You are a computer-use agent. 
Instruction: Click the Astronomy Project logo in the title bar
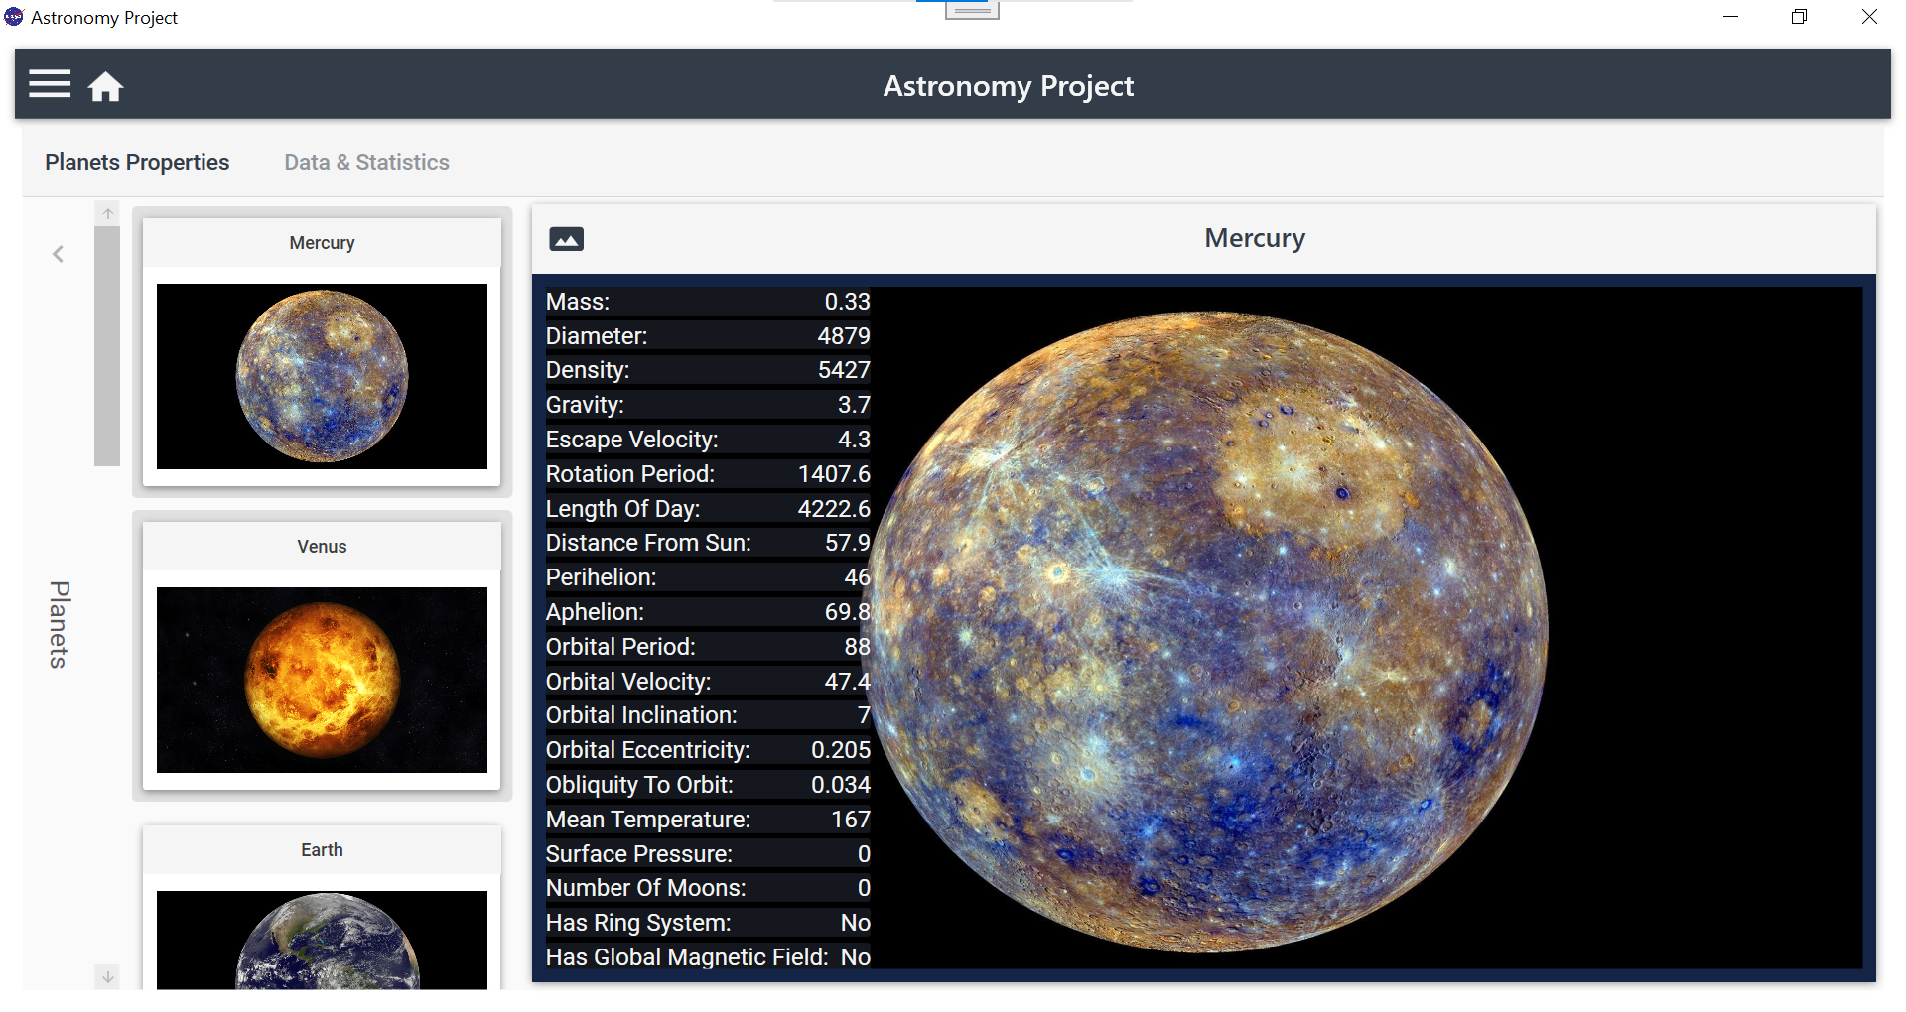pyautogui.click(x=14, y=16)
